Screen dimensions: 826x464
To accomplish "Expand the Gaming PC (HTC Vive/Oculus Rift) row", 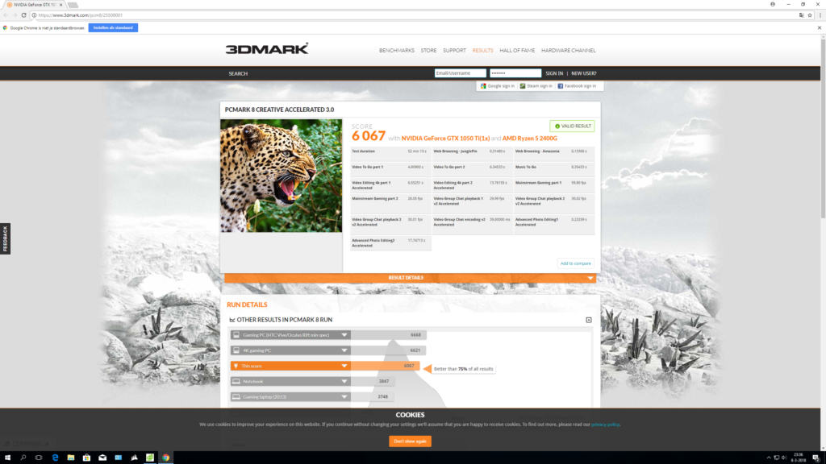I will [344, 335].
